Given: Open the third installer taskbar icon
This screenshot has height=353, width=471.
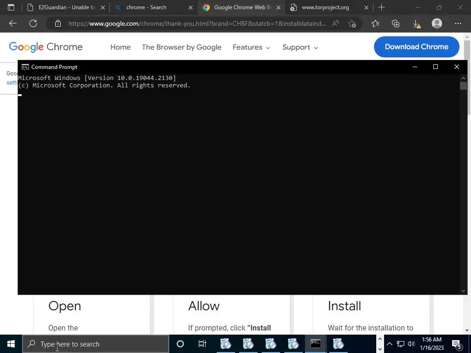Looking at the screenshot, I should click(270, 344).
